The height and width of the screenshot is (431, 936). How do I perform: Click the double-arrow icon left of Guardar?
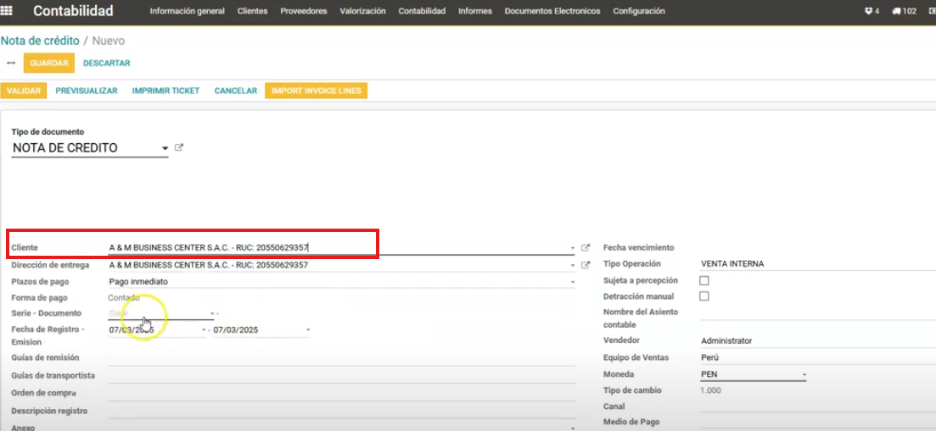pos(11,63)
